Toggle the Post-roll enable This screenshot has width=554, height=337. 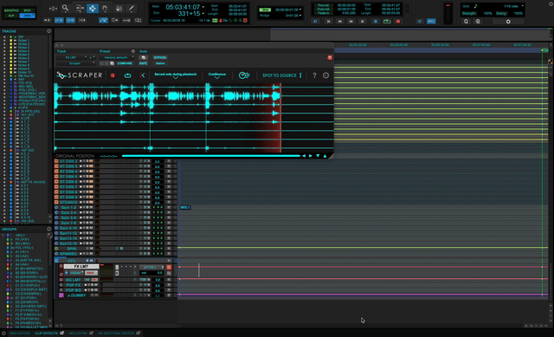click(x=323, y=10)
